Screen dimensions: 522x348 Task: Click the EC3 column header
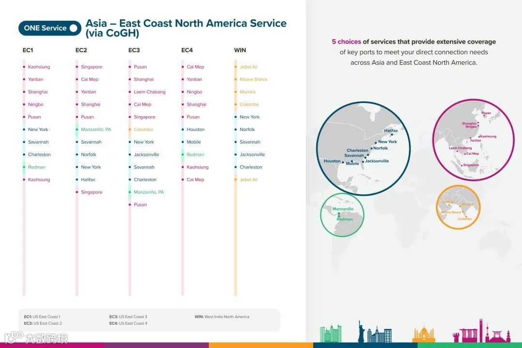(134, 50)
